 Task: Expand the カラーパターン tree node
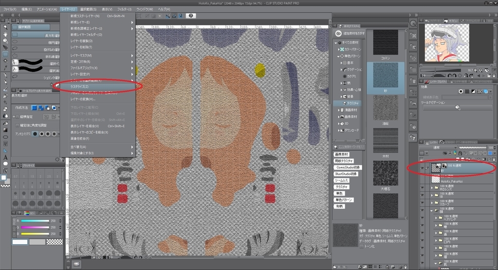pyautogui.click(x=338, y=49)
